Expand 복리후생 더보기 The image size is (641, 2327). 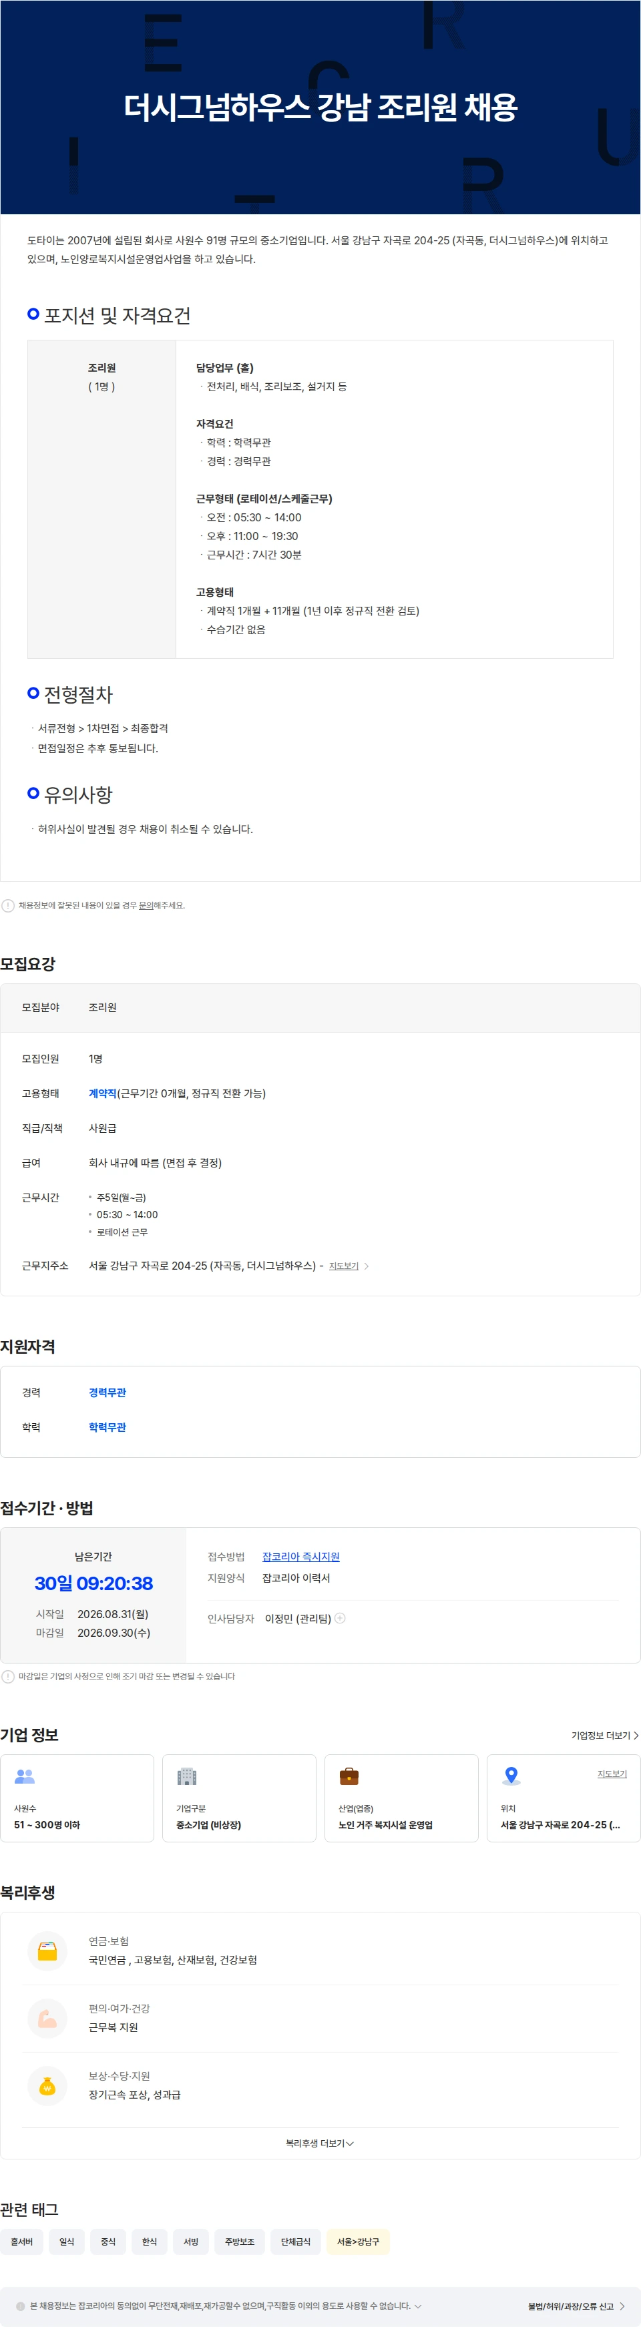(320, 2143)
